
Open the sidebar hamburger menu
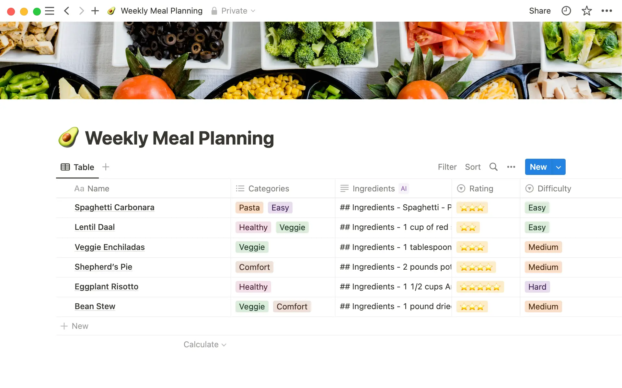click(x=50, y=11)
